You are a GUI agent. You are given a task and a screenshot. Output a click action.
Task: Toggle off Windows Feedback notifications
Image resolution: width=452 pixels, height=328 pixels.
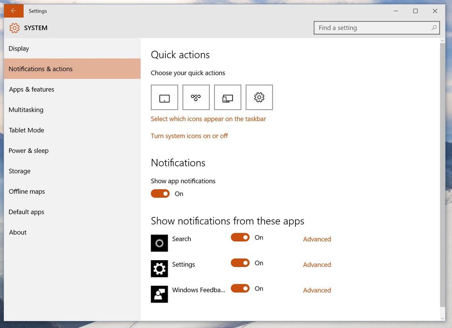point(240,288)
